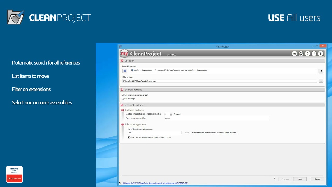Click the last round icon in the header toolbar
The image size is (332, 187).
pos(321,54)
